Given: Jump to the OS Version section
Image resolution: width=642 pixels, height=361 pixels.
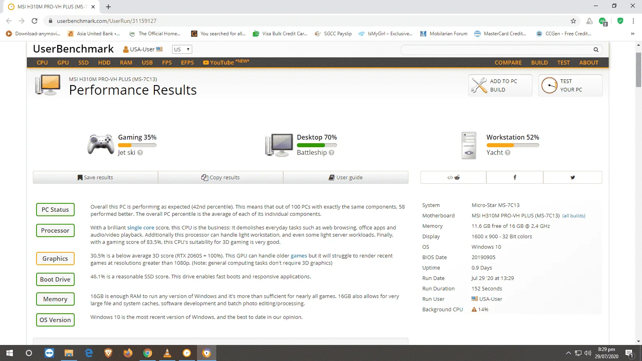Looking at the screenshot, I should (55, 320).
